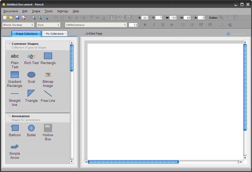Toggle Italic text formatting
The width and height of the screenshot is (252, 172).
click(x=154, y=25)
